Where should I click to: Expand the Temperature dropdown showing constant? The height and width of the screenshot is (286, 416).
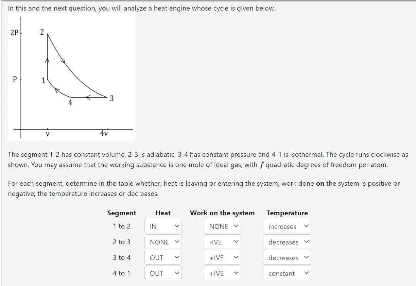287,273
